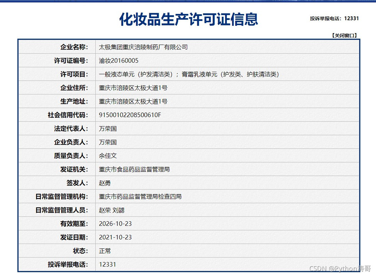Select the legal representative name 万荣国
This screenshot has width=376, height=276.
pyautogui.click(x=108, y=128)
